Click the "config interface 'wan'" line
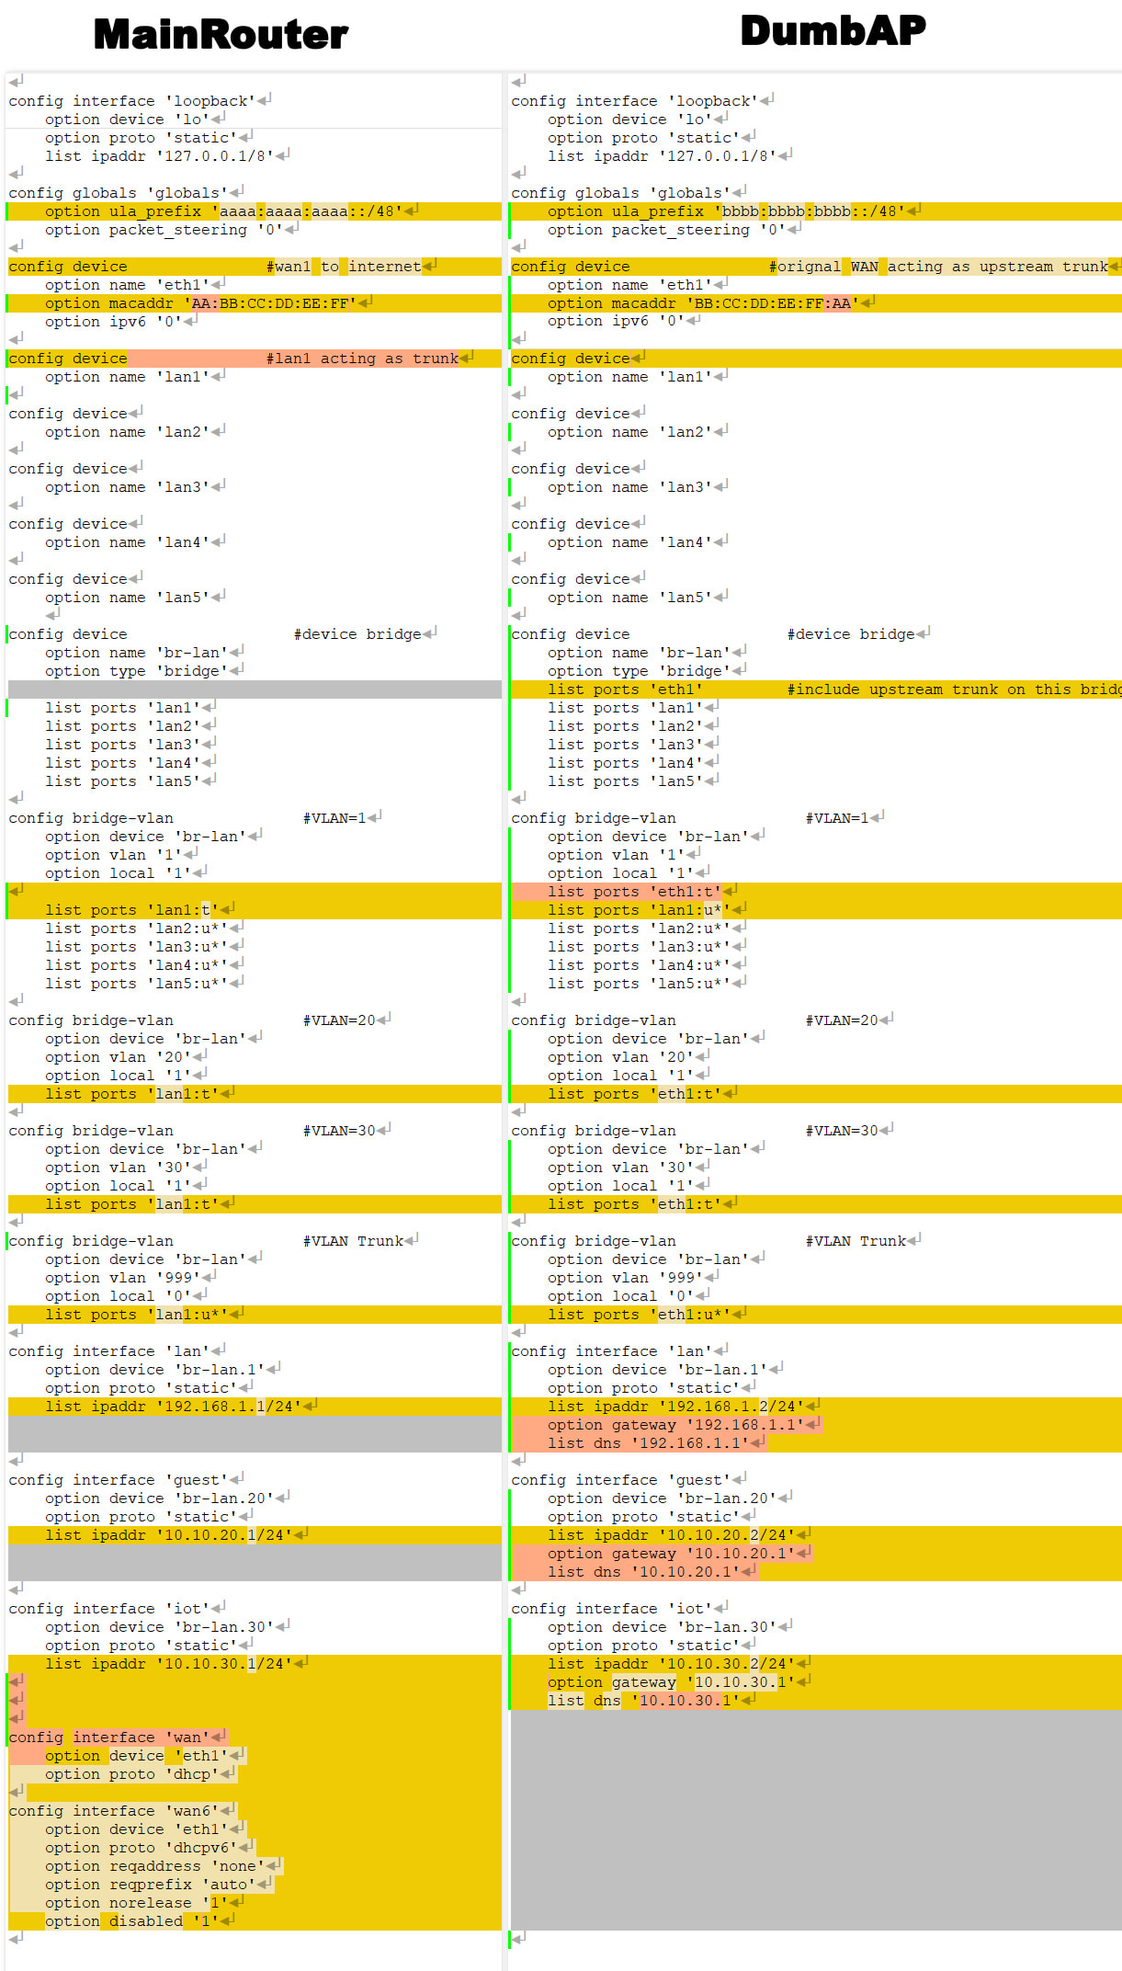Viewport: 1122px width, 1971px height. [108, 1737]
